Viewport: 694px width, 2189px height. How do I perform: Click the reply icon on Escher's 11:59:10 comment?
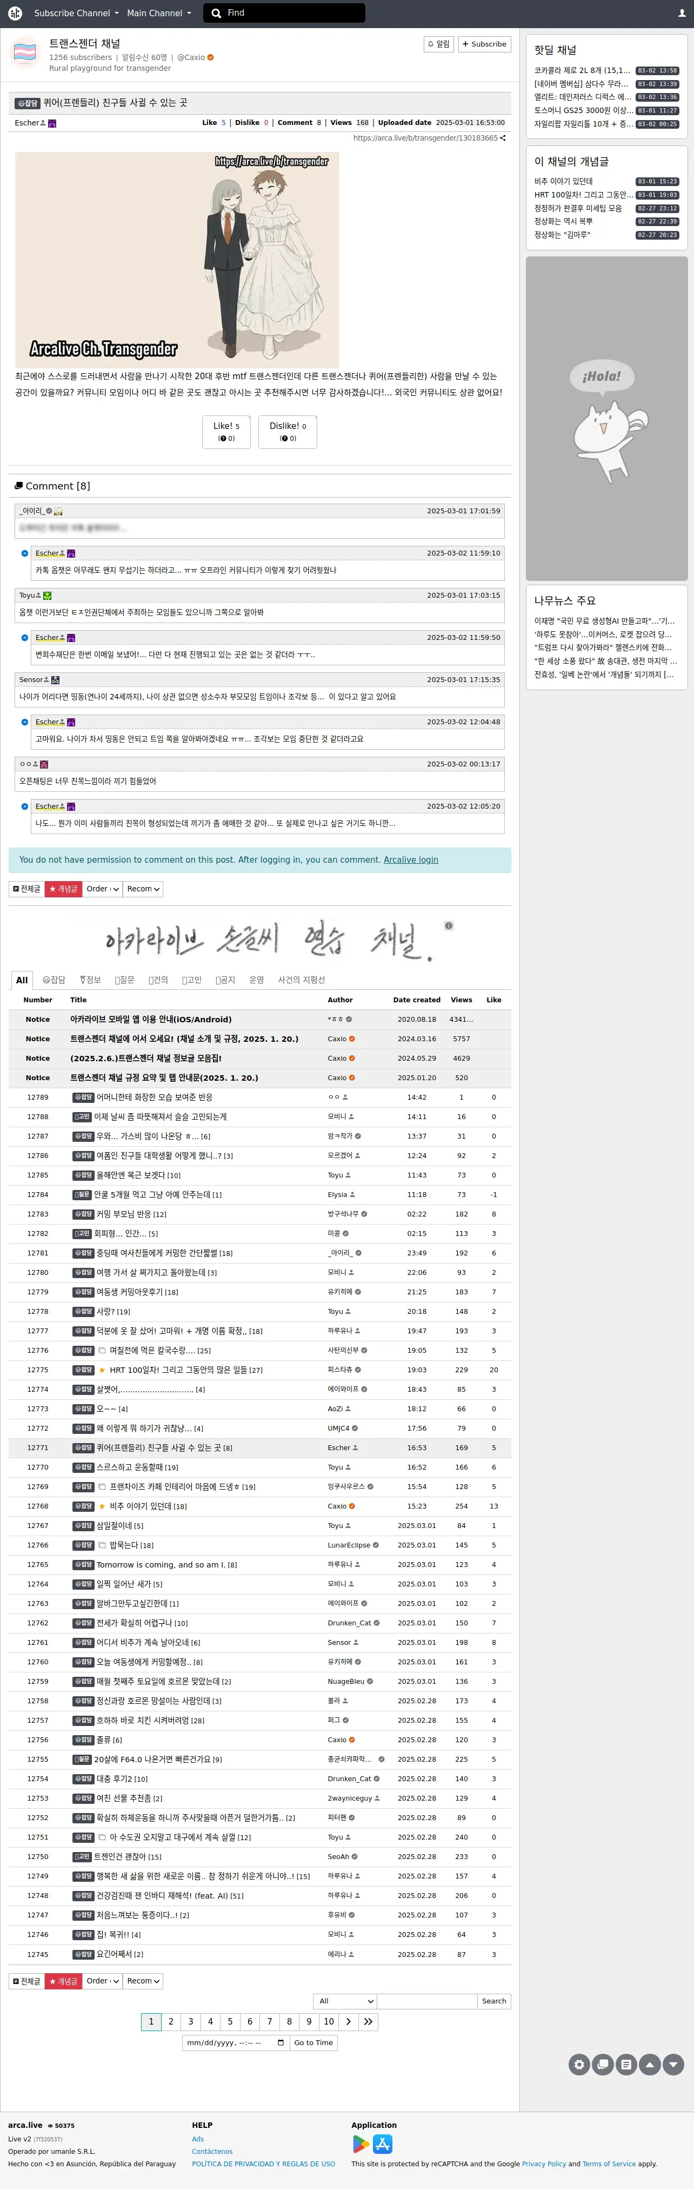click(25, 553)
